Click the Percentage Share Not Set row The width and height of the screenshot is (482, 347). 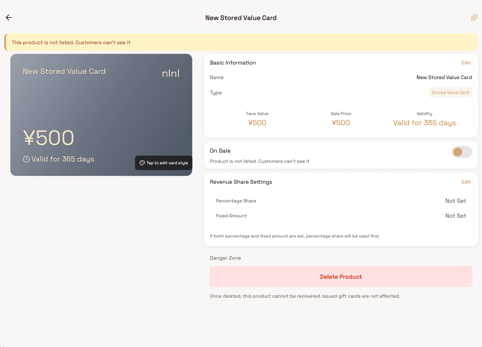(341, 201)
